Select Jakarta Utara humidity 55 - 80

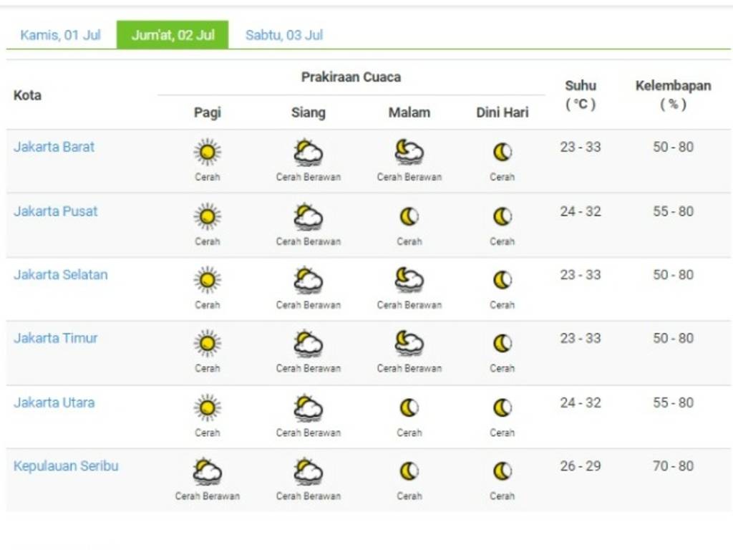(673, 402)
